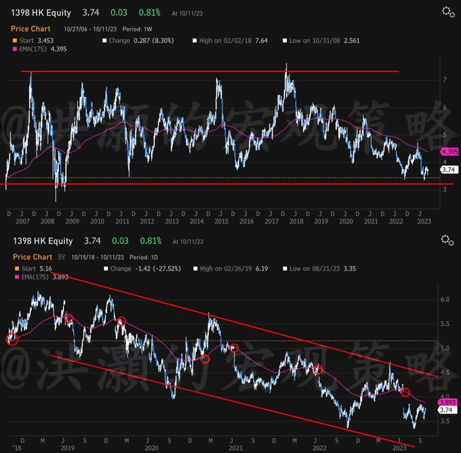This screenshot has width=461, height=453.
Task: Click the upper Price Chart title
Action: pyautogui.click(x=31, y=29)
